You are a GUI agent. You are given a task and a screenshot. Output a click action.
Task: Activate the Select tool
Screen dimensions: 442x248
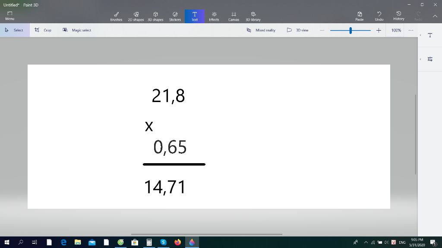(15, 30)
